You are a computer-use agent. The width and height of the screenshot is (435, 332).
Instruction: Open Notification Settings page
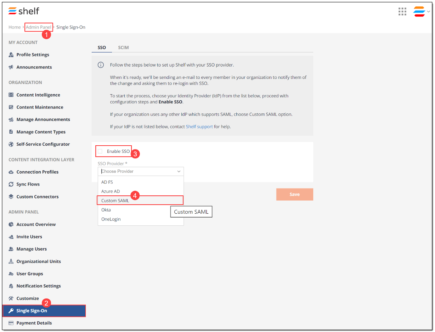[x=39, y=286]
